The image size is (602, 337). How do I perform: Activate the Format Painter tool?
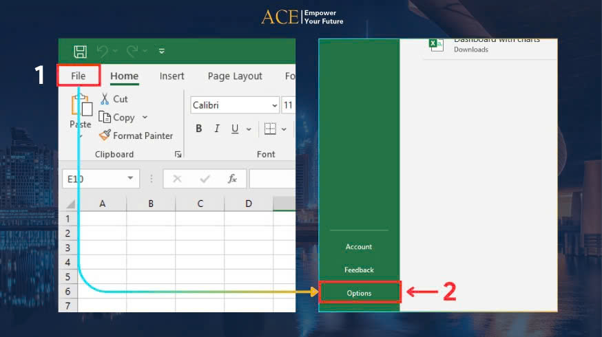click(136, 135)
